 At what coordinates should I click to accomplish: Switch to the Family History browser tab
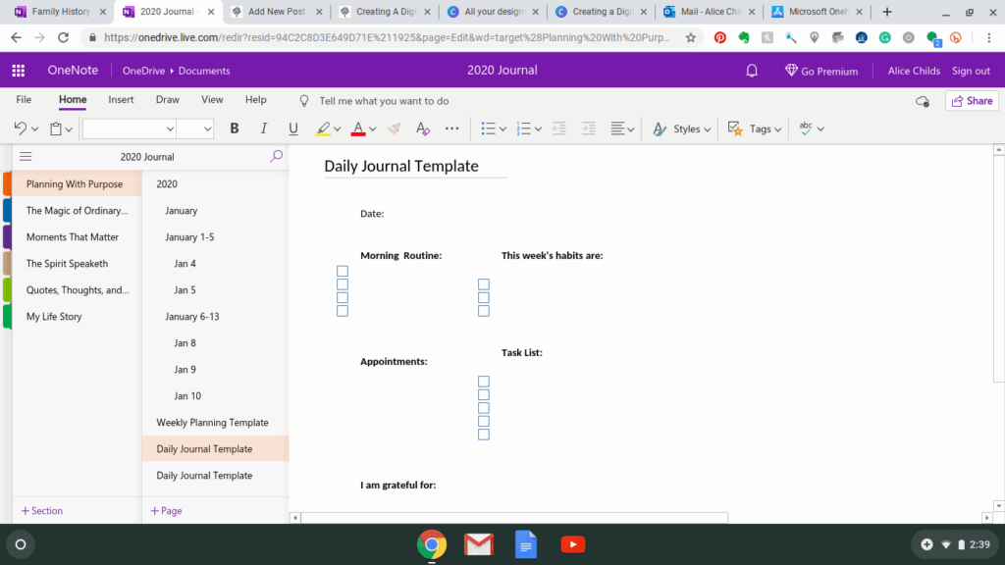pos(61,12)
